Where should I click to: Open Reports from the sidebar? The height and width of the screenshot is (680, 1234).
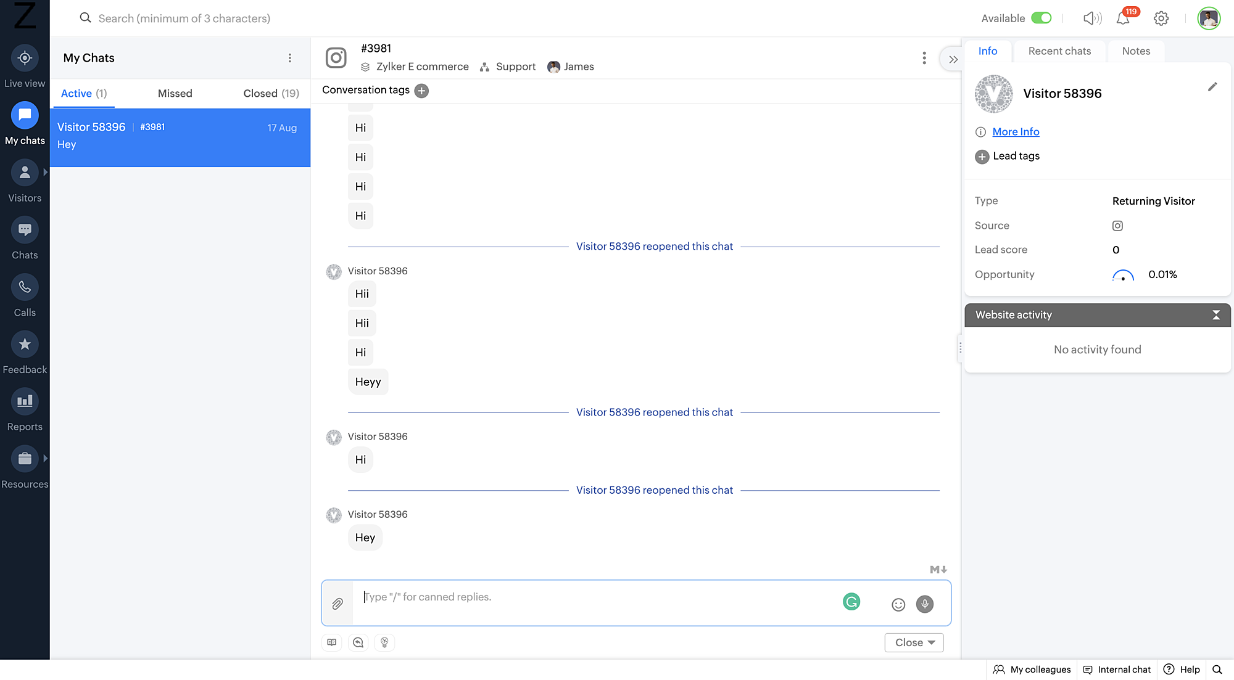pos(25,402)
